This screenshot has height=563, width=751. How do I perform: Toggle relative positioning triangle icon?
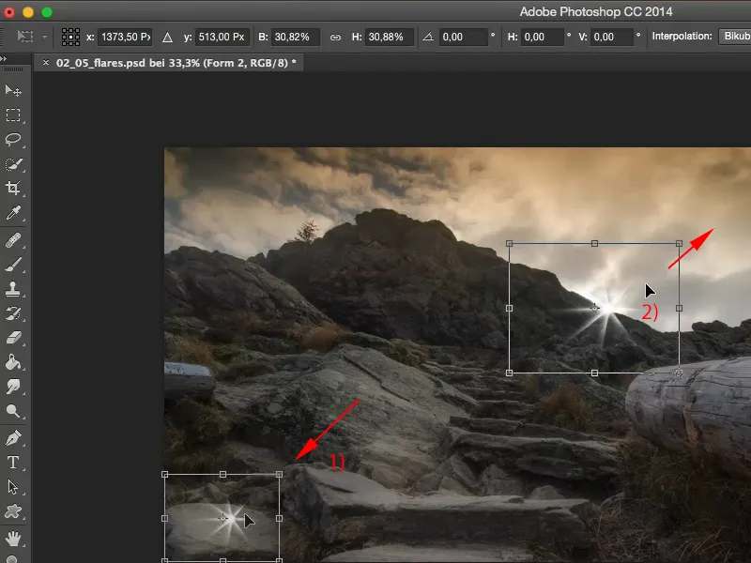click(x=167, y=37)
